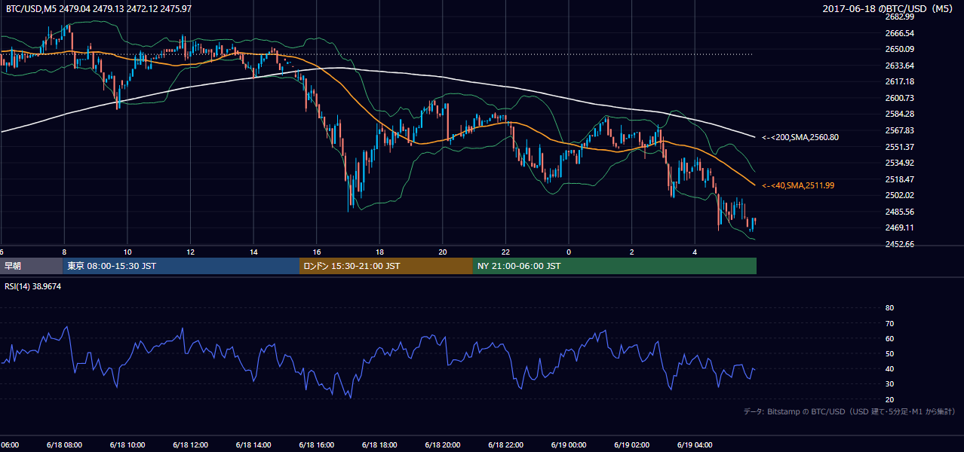This screenshot has width=964, height=452.
Task: Click the 6/18 20:00 time label
Action: (x=442, y=444)
